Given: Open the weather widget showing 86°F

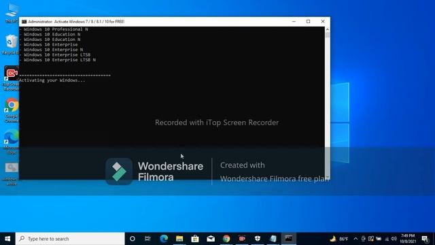Looking at the screenshot, I should pos(338,239).
